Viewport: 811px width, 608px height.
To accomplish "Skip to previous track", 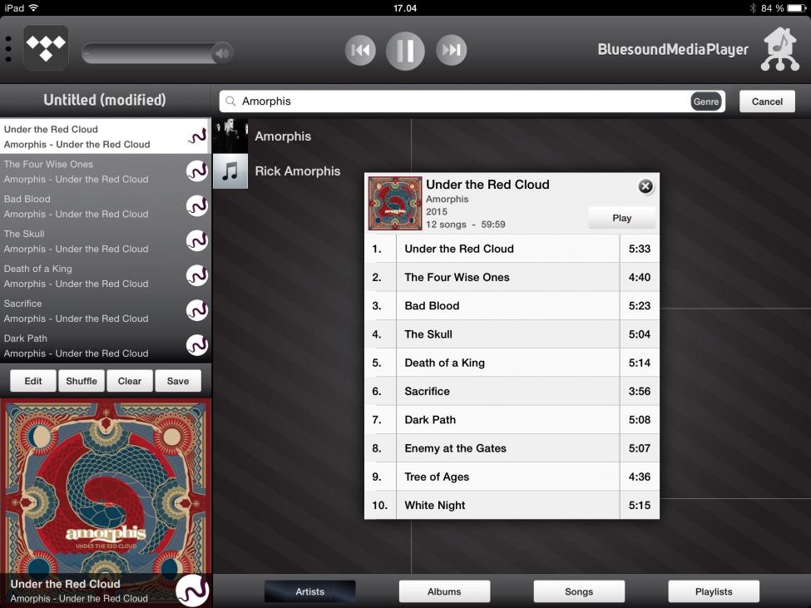I will click(x=360, y=50).
